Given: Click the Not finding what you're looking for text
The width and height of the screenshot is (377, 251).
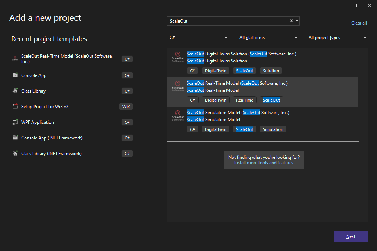Looking at the screenshot, I should coord(264,157).
